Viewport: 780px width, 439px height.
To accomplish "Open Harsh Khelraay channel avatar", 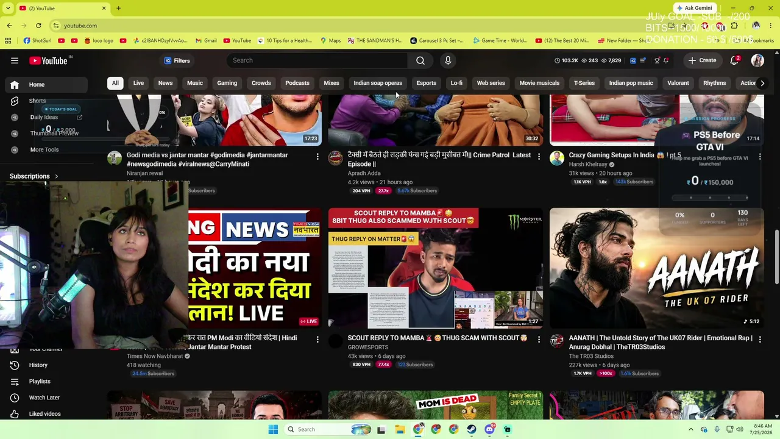I will pos(557,158).
